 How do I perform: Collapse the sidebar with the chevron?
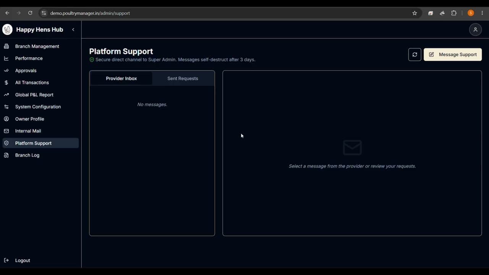click(73, 29)
